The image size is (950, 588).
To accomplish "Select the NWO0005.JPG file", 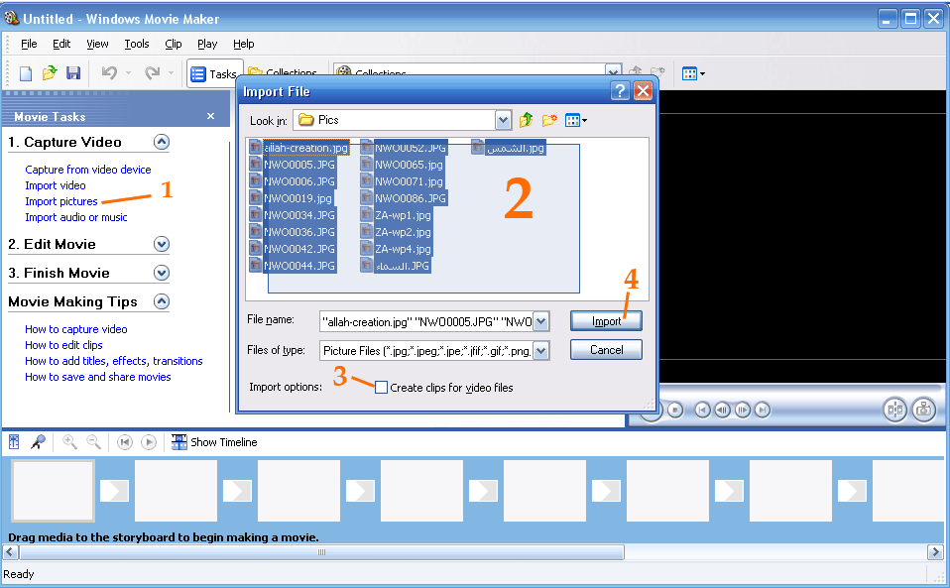I will tap(292, 165).
